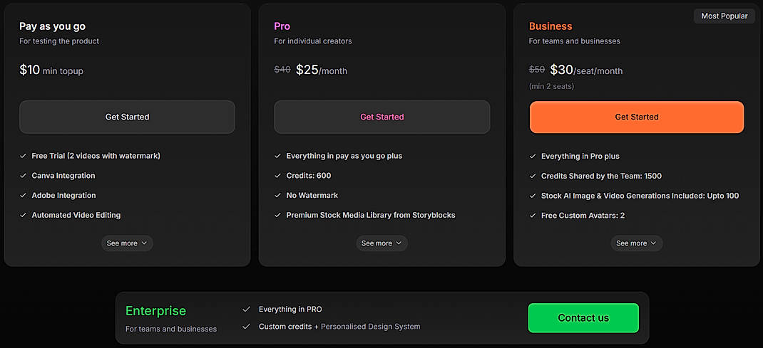Click checkmark beside Everything in pay as you go plus

(278, 156)
